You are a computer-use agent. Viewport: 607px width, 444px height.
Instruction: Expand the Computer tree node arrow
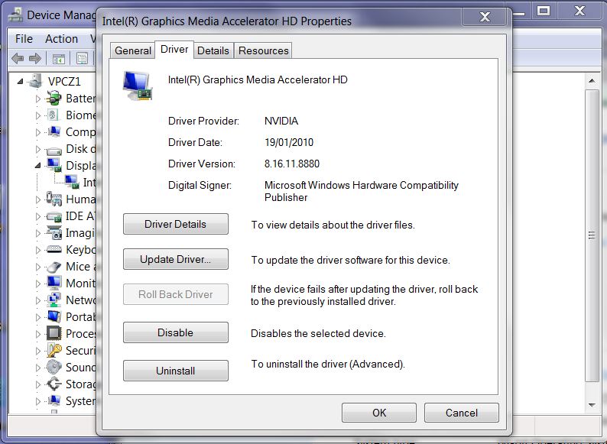[38, 132]
